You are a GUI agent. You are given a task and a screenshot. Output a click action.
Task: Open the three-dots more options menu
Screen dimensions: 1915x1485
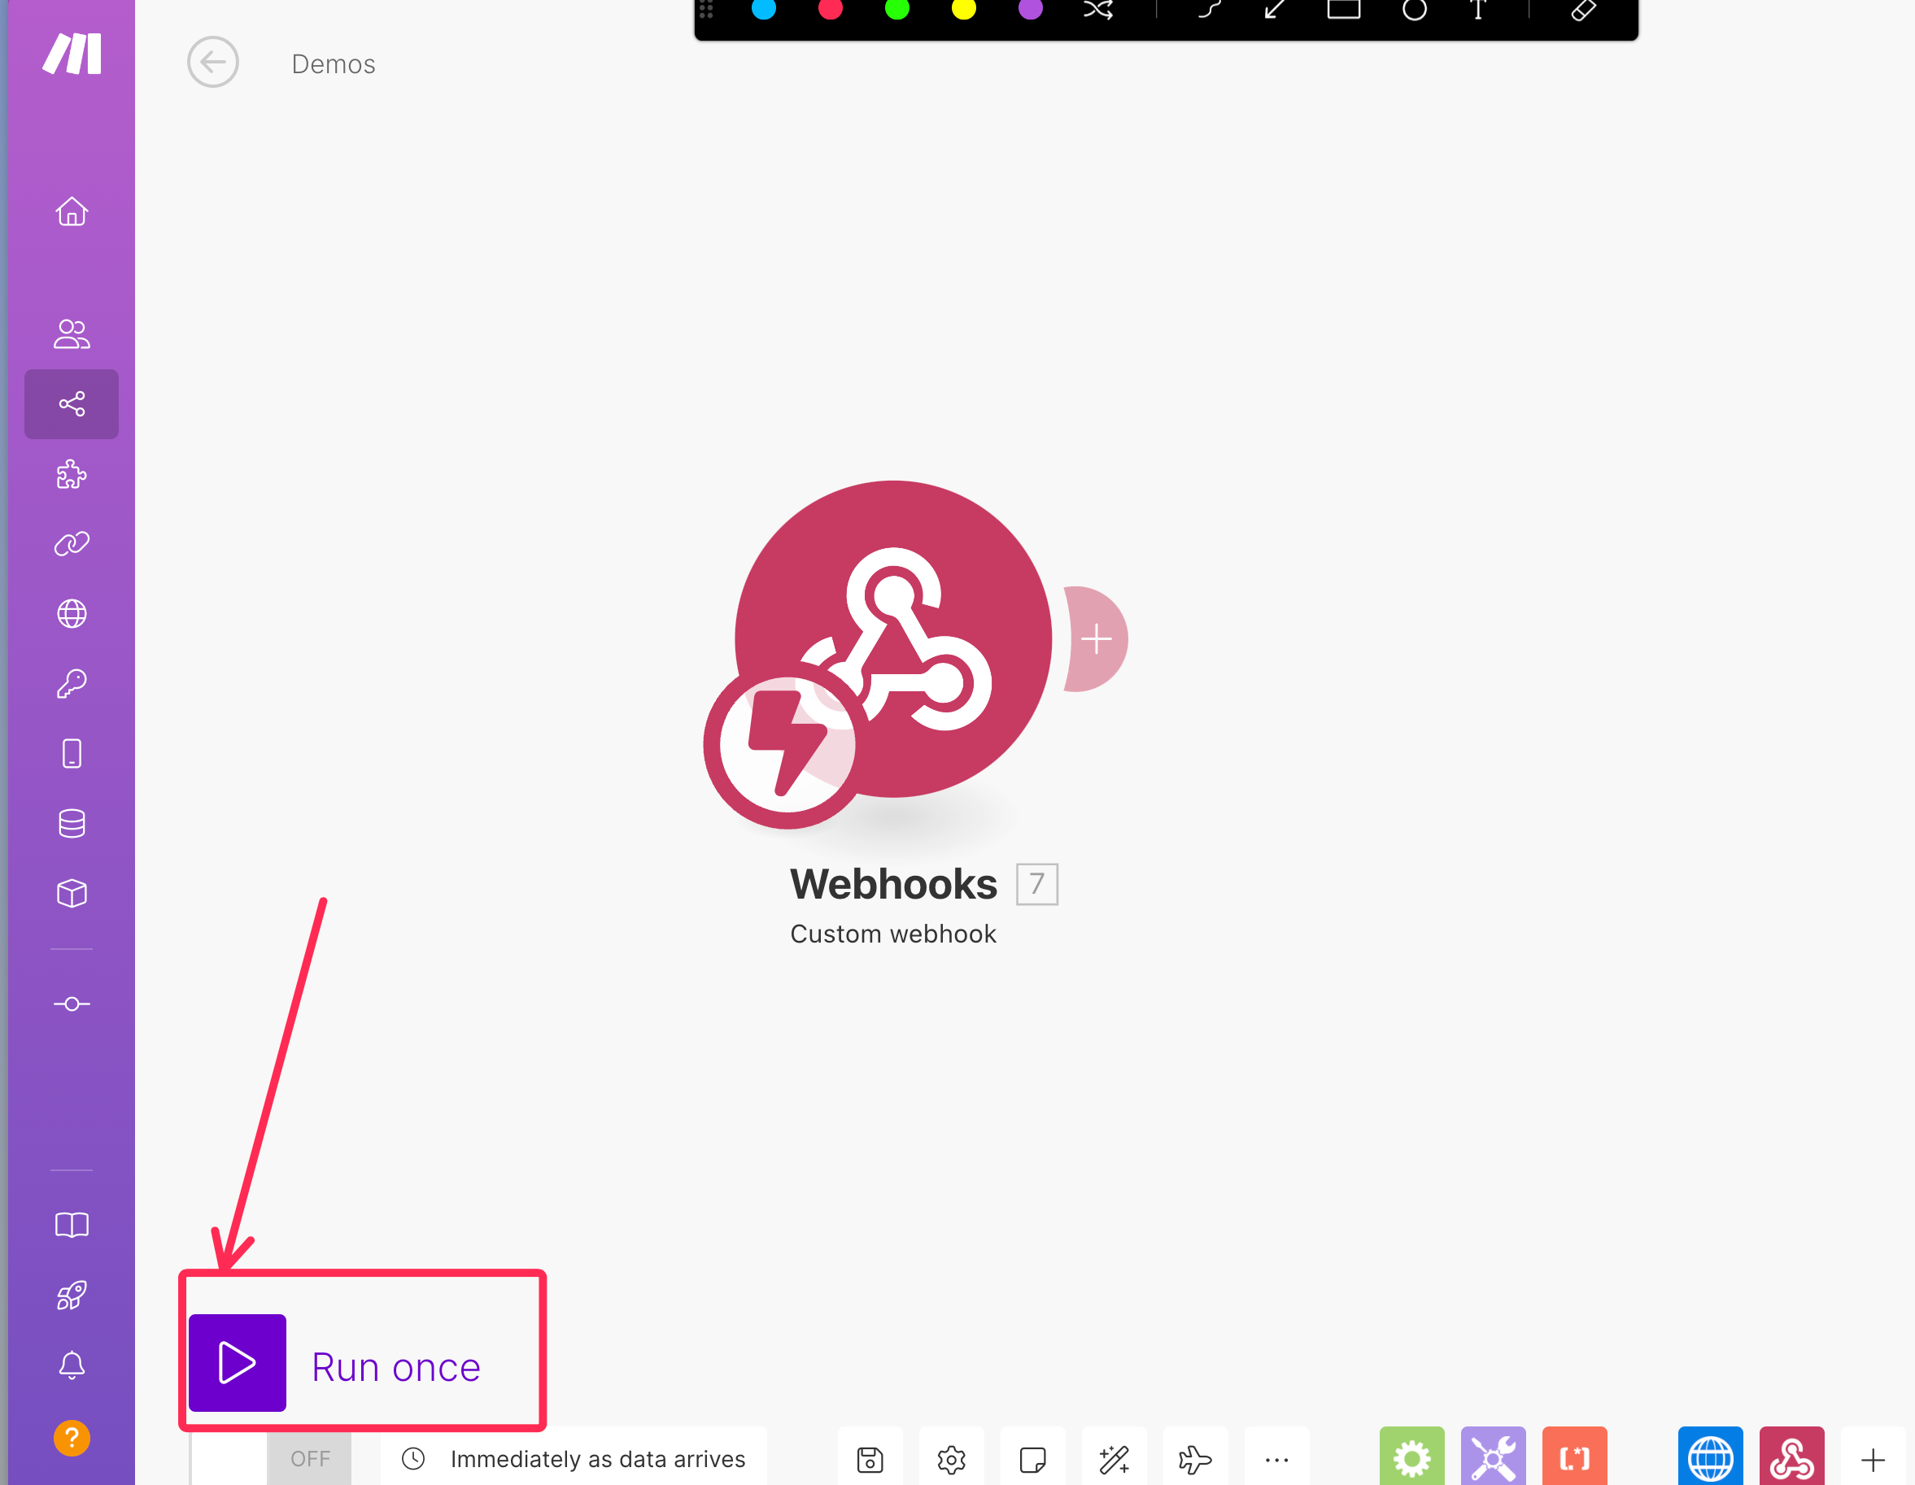(1276, 1460)
